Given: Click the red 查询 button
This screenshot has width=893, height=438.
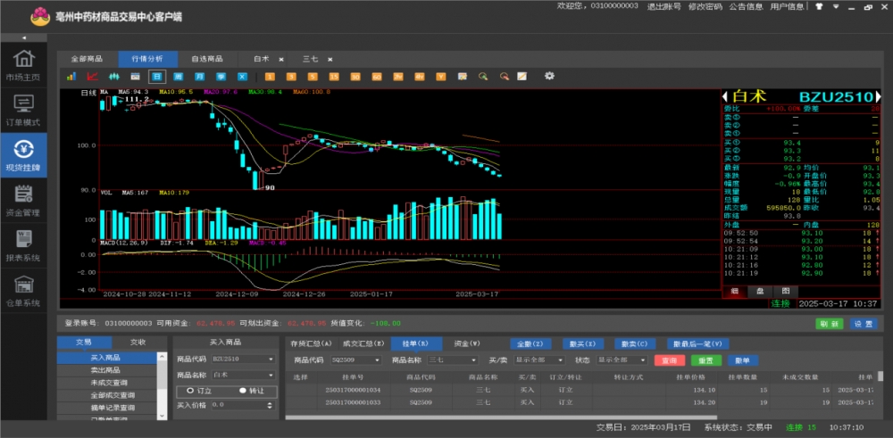Looking at the screenshot, I should pyautogui.click(x=669, y=359).
